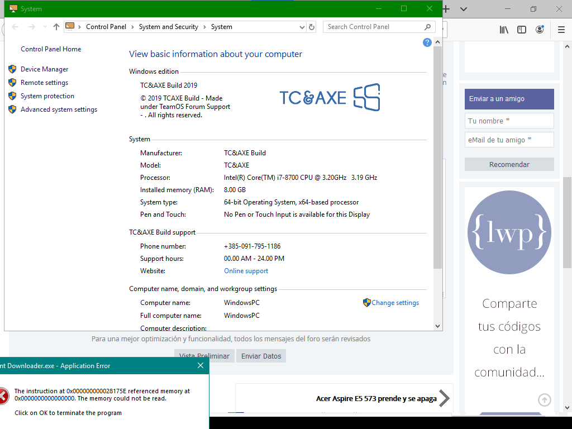
Task: Click the eMail de tu amigo field
Action: pyautogui.click(x=509, y=140)
